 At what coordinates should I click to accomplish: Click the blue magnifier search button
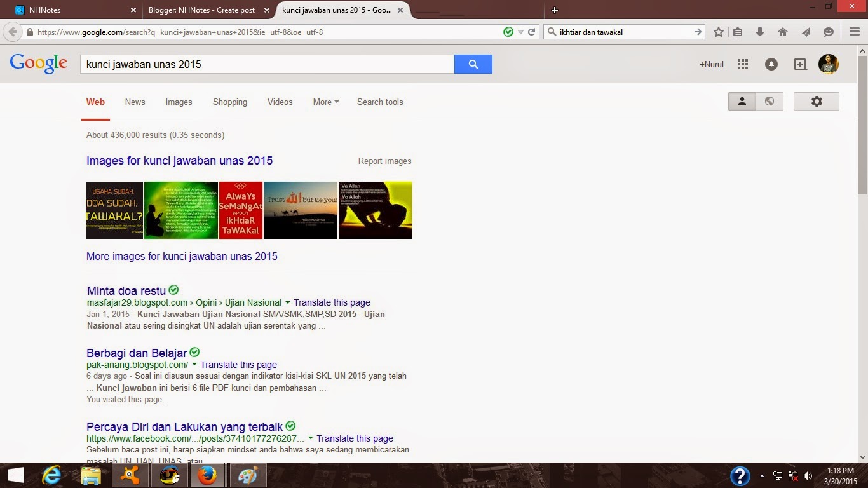click(x=473, y=64)
